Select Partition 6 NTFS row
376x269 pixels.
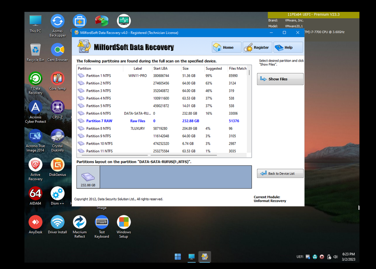[162, 113]
